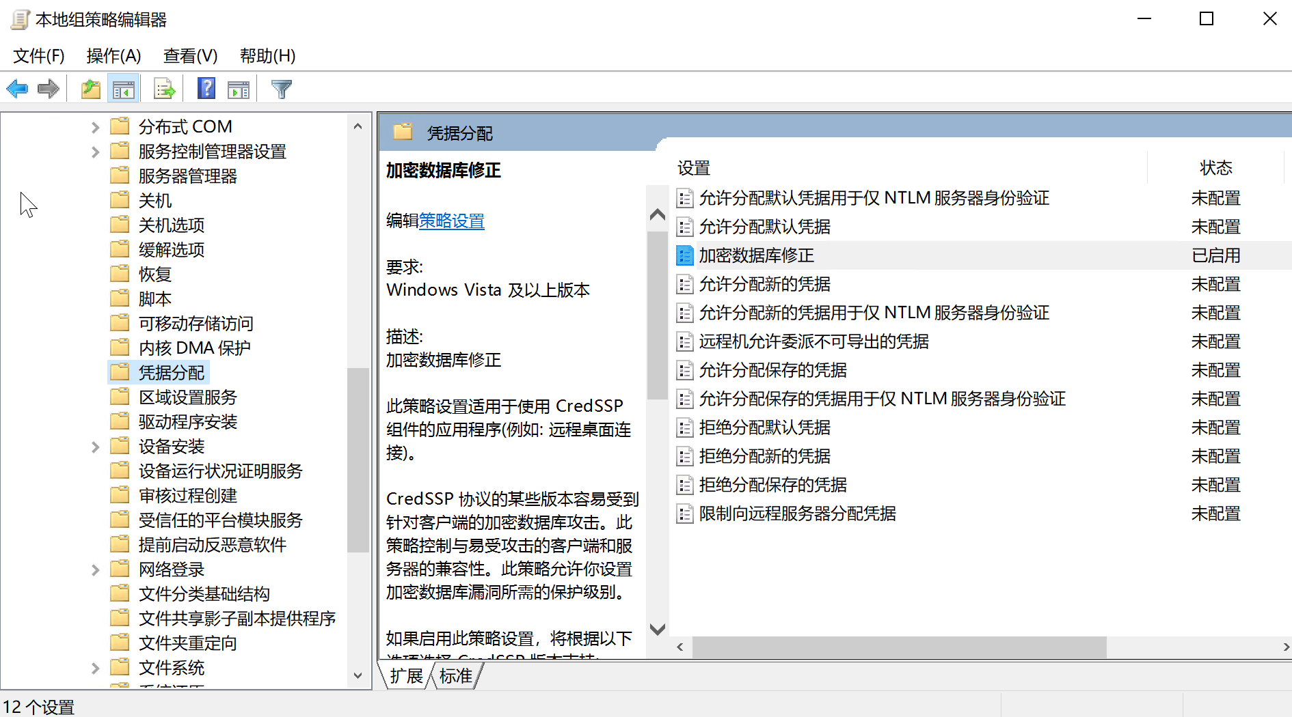The image size is (1292, 717).
Task: Click the Back arrow toolbar icon
Action: pos(17,89)
